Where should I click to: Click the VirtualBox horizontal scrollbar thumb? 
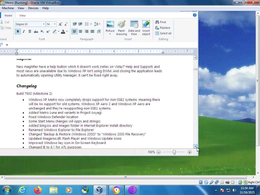point(125,177)
